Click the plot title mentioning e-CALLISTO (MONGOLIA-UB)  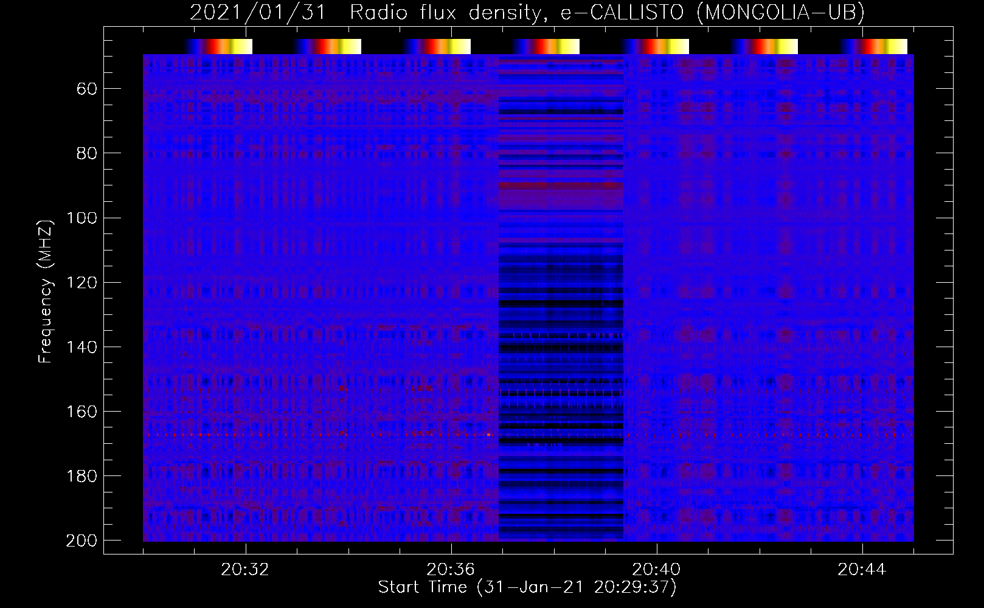pyautogui.click(x=527, y=12)
